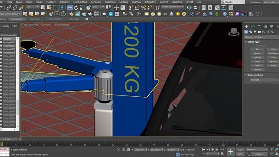The width and height of the screenshot is (279, 157).
Task: Select Bind to Space Warp tool
Action: coord(21,8)
